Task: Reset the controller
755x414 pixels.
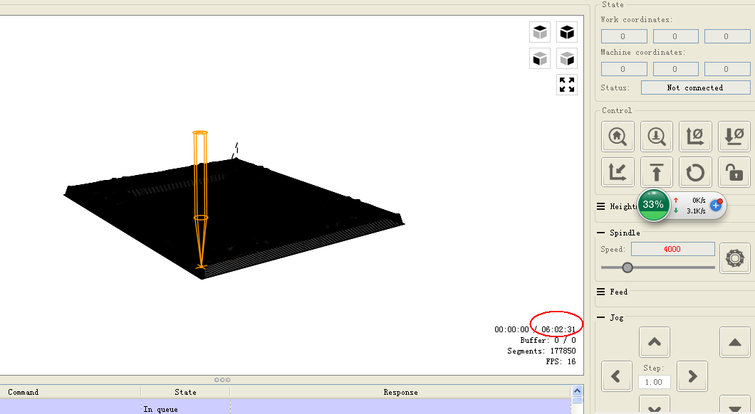Action: [x=694, y=173]
